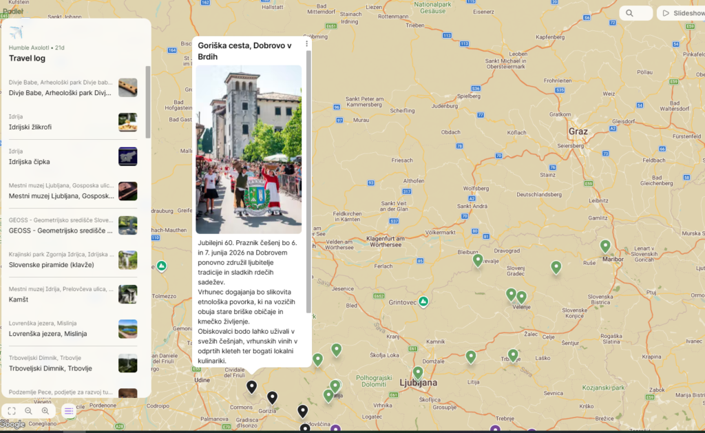Select the green pin east of Domžale
Image resolution: width=705 pixels, height=433 pixels.
[471, 357]
